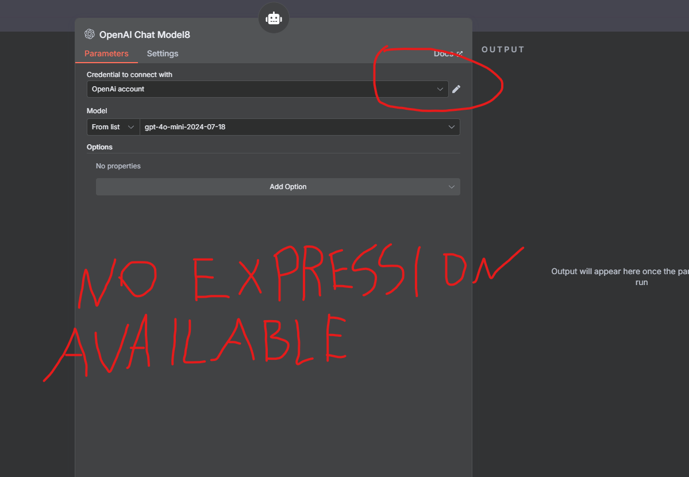Open the gpt-4o-mini-2024-07-18 model dropdown
Screen dimensions: 689x477
point(300,127)
